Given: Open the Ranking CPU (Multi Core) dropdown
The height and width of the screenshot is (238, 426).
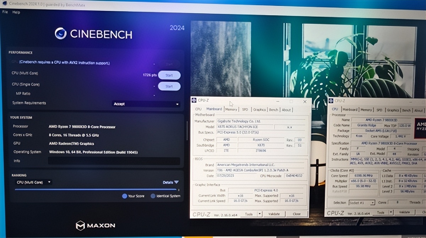Looking at the screenshot, I should click(34, 182).
